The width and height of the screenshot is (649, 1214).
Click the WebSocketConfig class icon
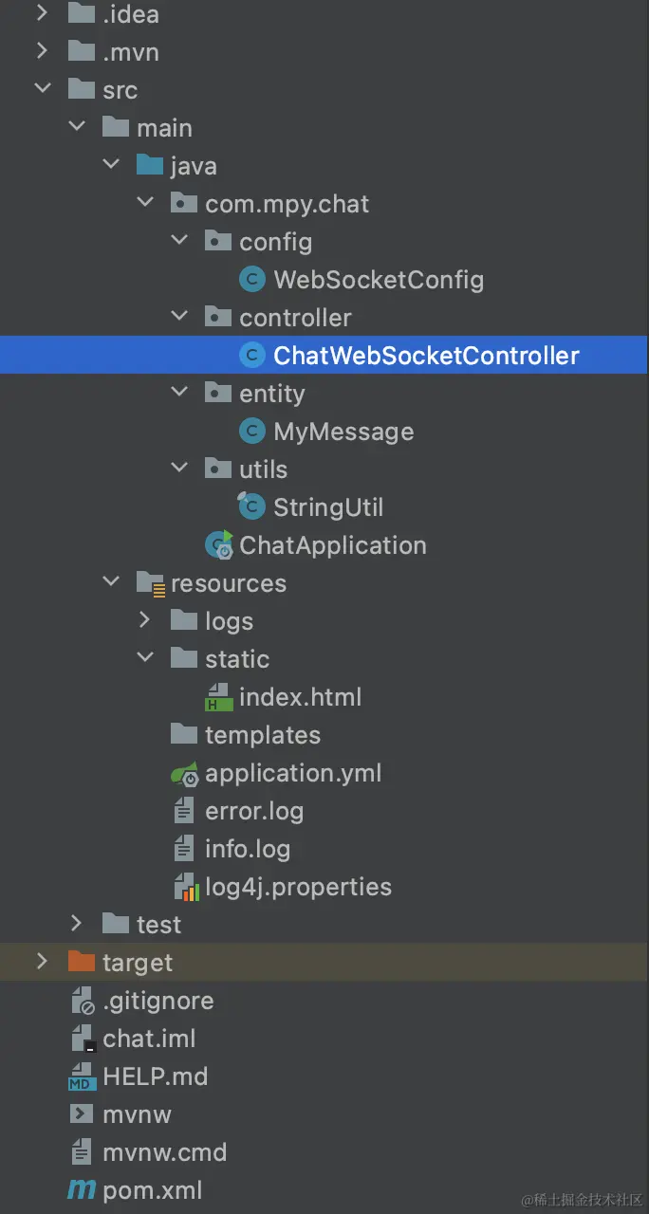(251, 280)
